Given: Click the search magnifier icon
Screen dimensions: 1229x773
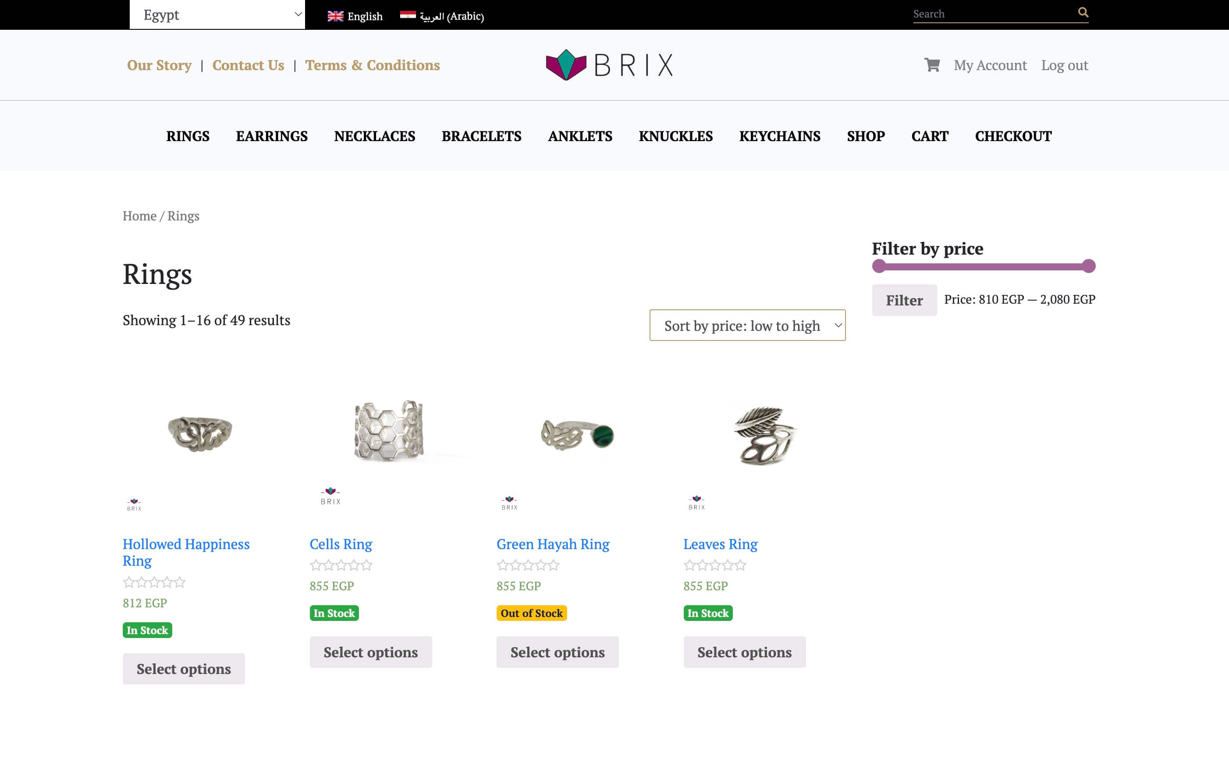Looking at the screenshot, I should [1083, 13].
